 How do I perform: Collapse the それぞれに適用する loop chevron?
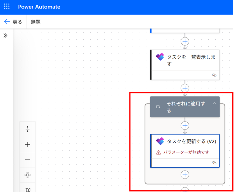click(x=215, y=103)
